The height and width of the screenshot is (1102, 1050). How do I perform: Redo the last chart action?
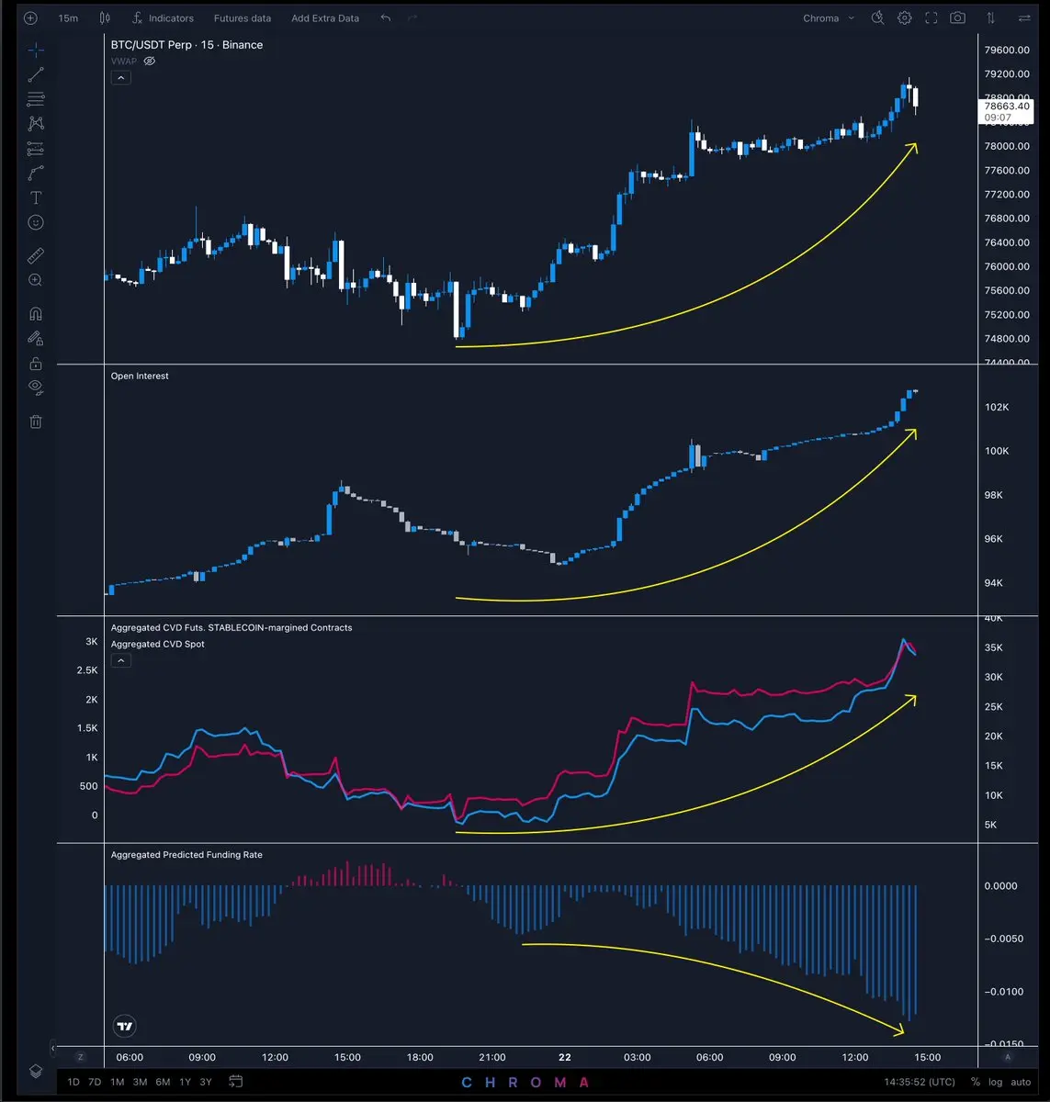pyautogui.click(x=412, y=18)
